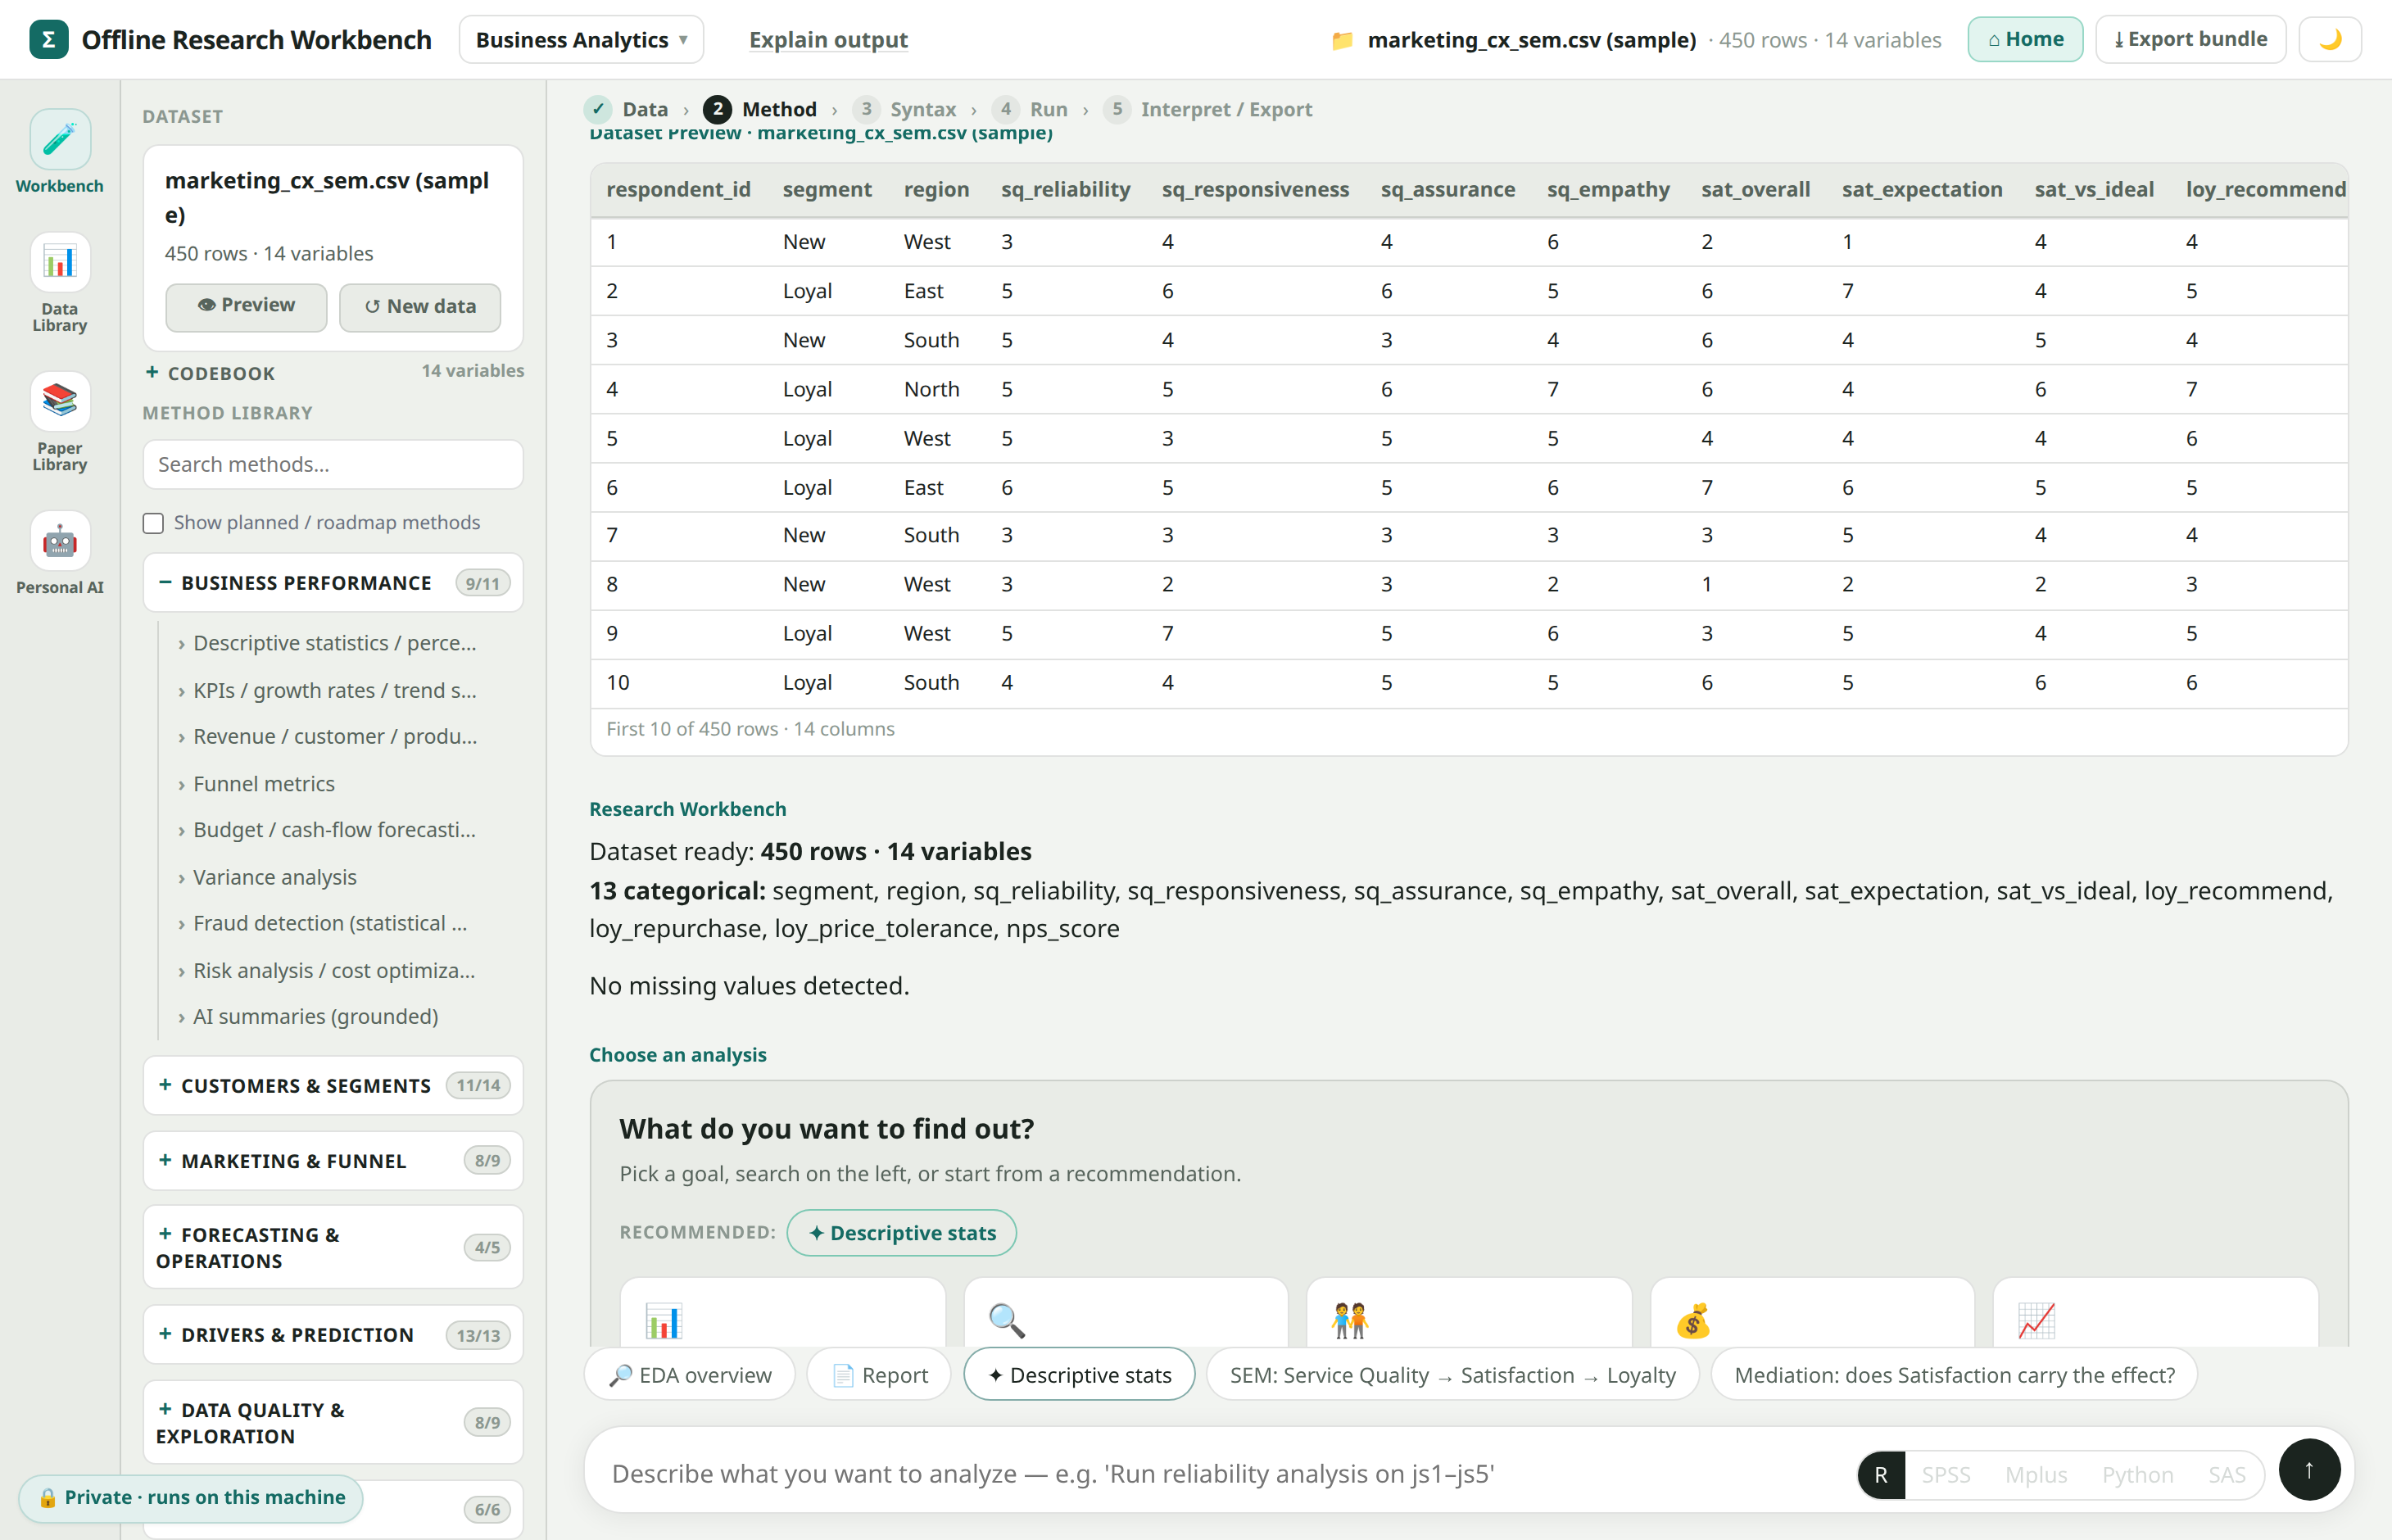This screenshot has width=2392, height=1540.
Task: Open AI summaries (grounded) method
Action: click(315, 1017)
